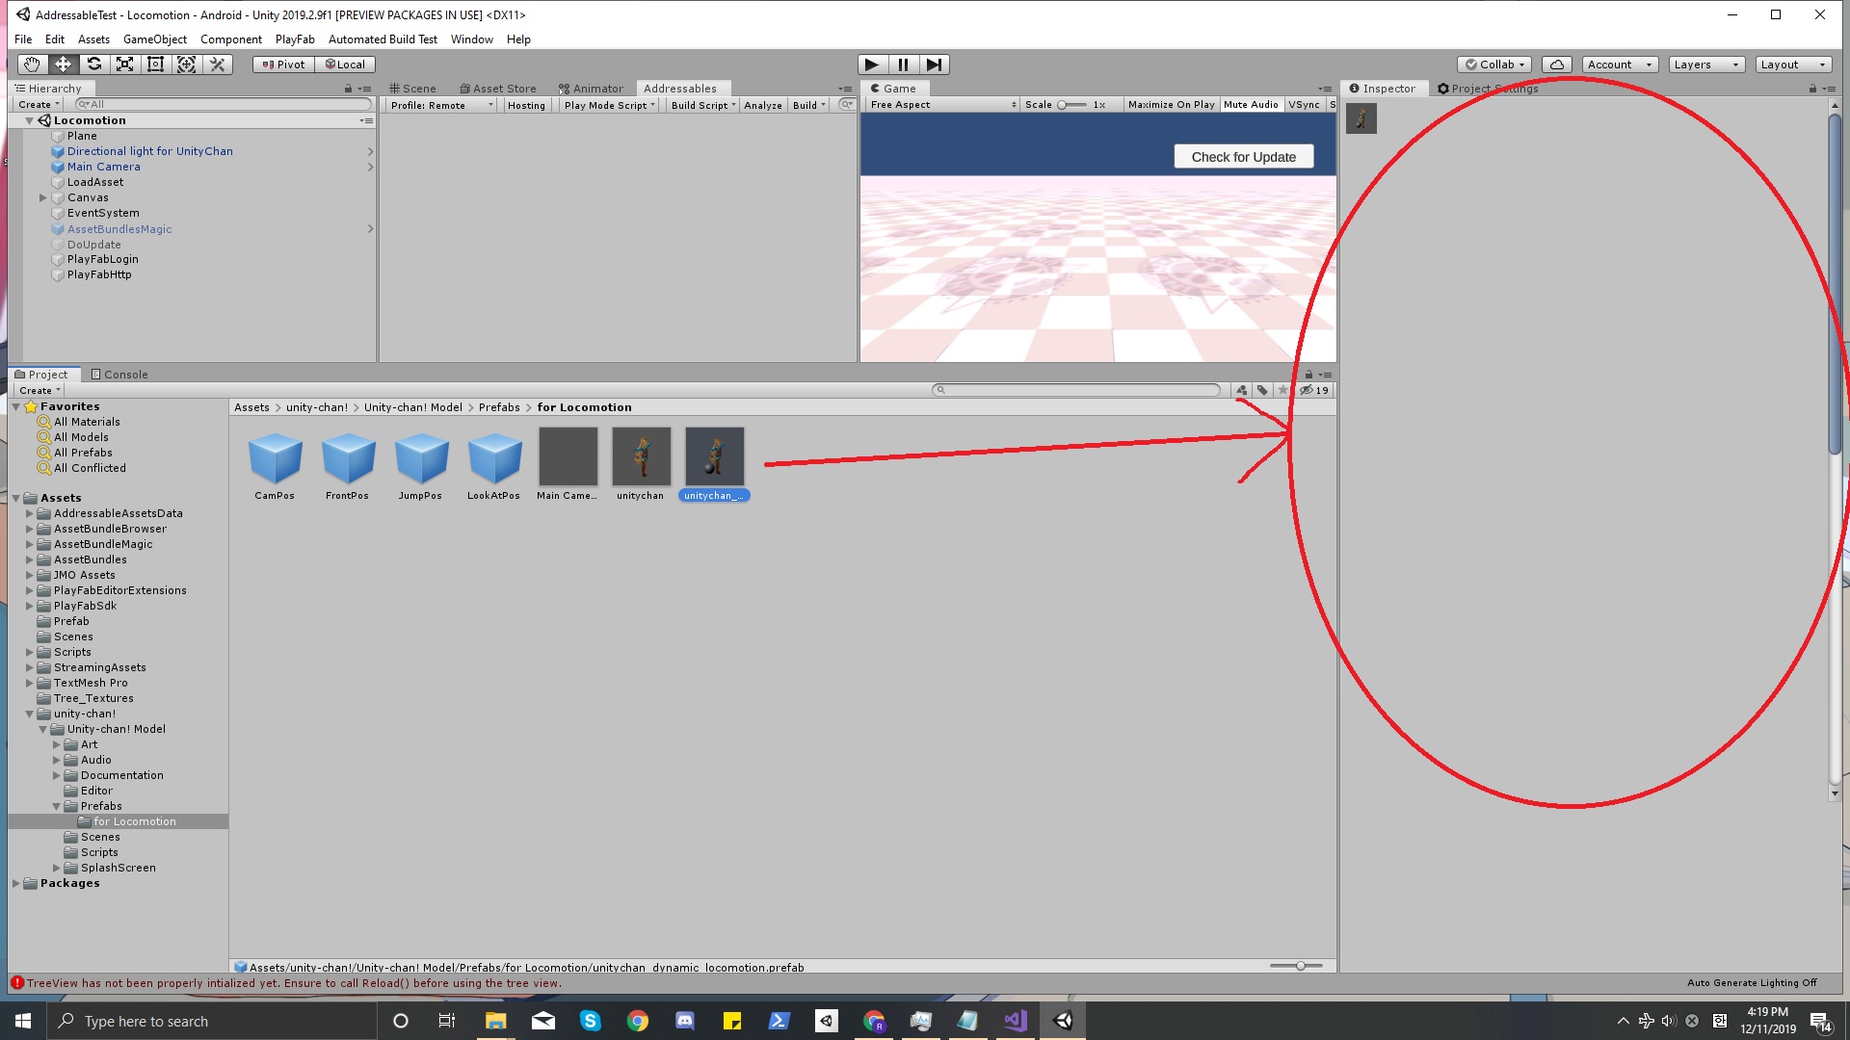Select the Hand tool in the toolbar
Screen dimensions: 1850x1040
[x=32, y=65]
